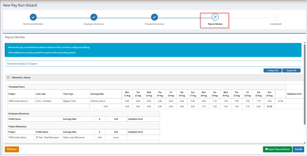The image size is (307, 156).
Task: Click the 01-01 - Architect cost code cell
Action: click(43, 101)
